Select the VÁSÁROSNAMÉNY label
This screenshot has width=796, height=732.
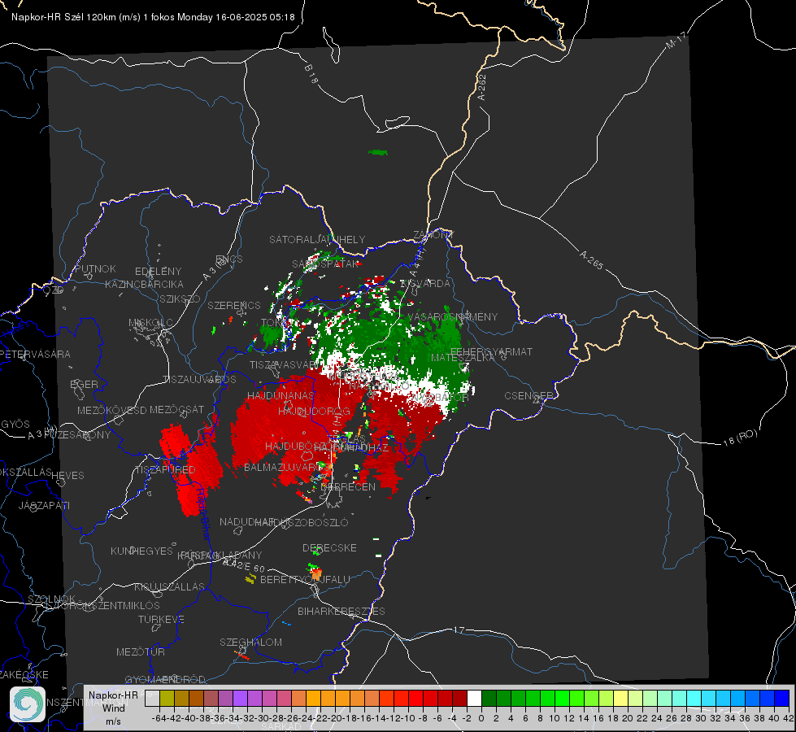click(452, 317)
